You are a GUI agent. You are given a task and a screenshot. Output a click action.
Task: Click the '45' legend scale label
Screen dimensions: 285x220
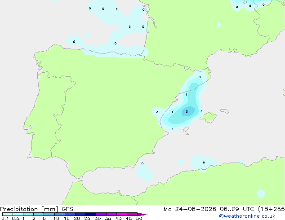[x=129, y=218]
